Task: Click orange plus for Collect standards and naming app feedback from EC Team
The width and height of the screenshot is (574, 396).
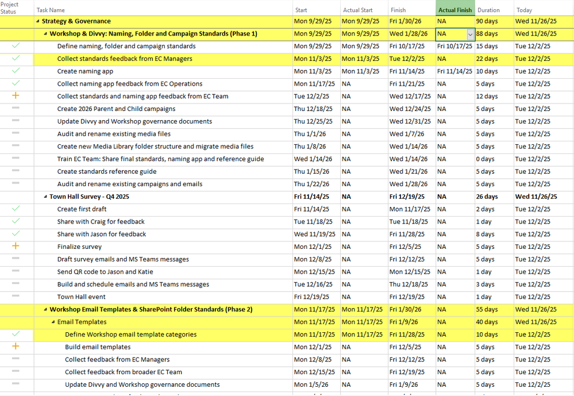Action: point(16,95)
